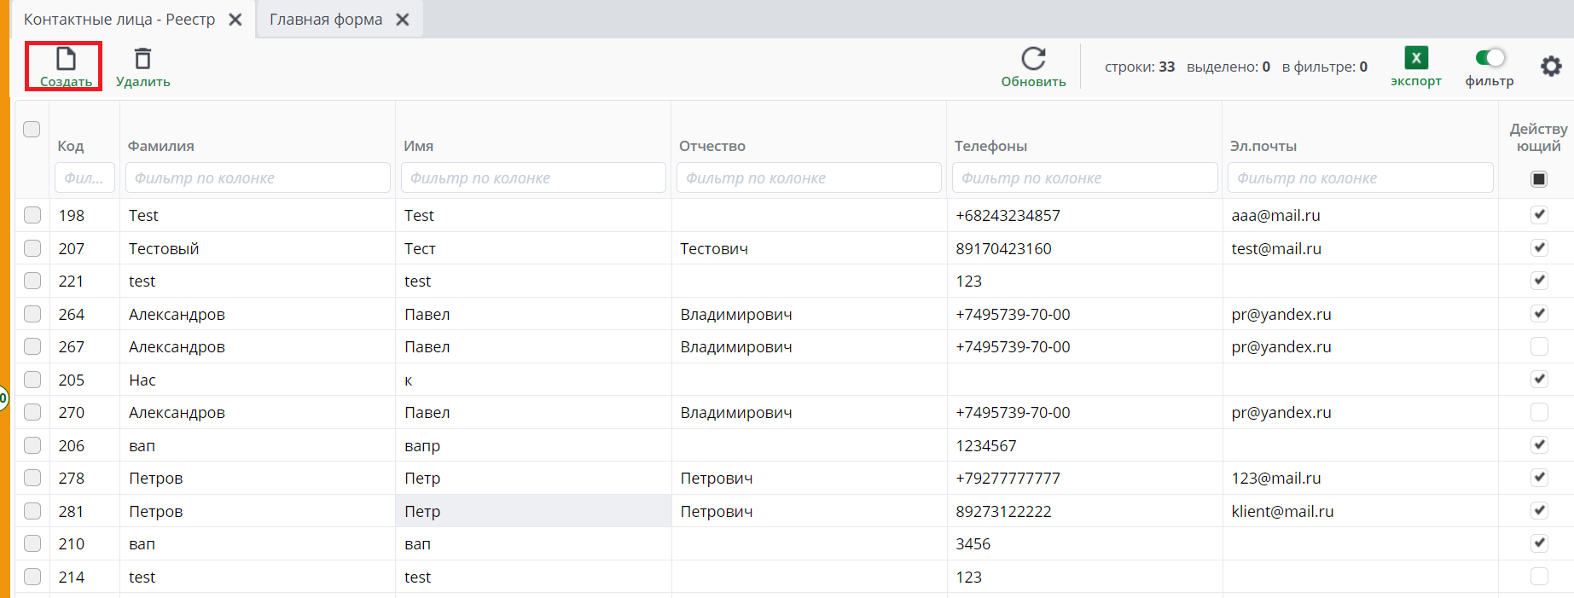The height and width of the screenshot is (598, 1574).
Task: Sort by Телефоны column header
Action: tap(990, 146)
